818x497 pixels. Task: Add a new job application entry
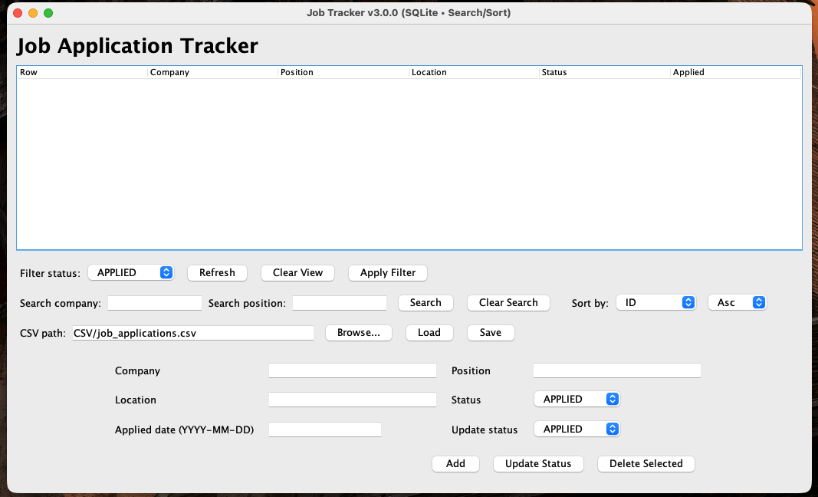455,463
